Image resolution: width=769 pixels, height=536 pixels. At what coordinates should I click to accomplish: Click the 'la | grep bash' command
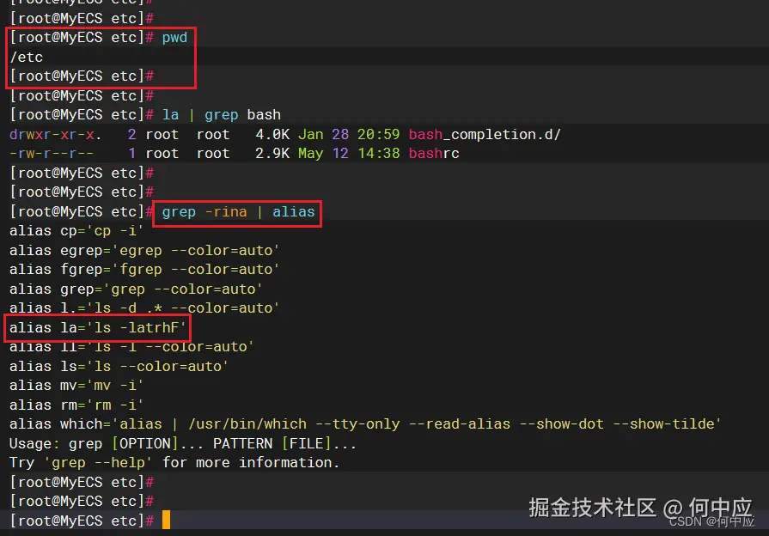[221, 115]
